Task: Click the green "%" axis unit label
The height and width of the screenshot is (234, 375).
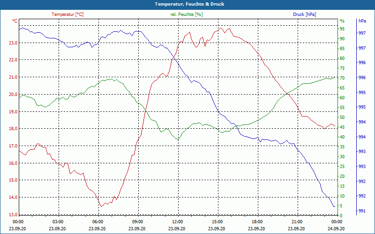Action: tap(342, 21)
